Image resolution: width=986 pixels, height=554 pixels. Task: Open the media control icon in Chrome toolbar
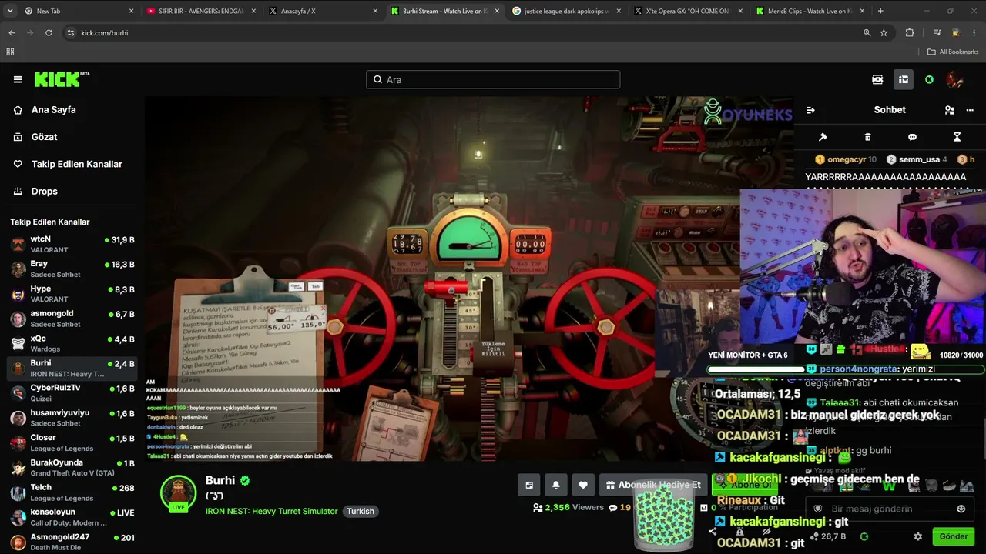pyautogui.click(x=937, y=33)
